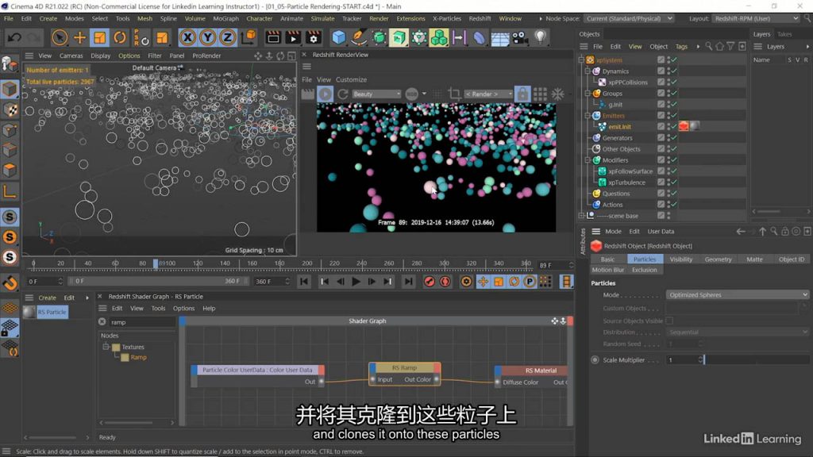Open the Simulate menu
The image size is (813, 457).
[322, 19]
